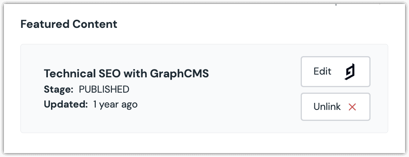Click the empty card area between title and buttons
The width and height of the screenshot is (409, 157).
(x=254, y=88)
